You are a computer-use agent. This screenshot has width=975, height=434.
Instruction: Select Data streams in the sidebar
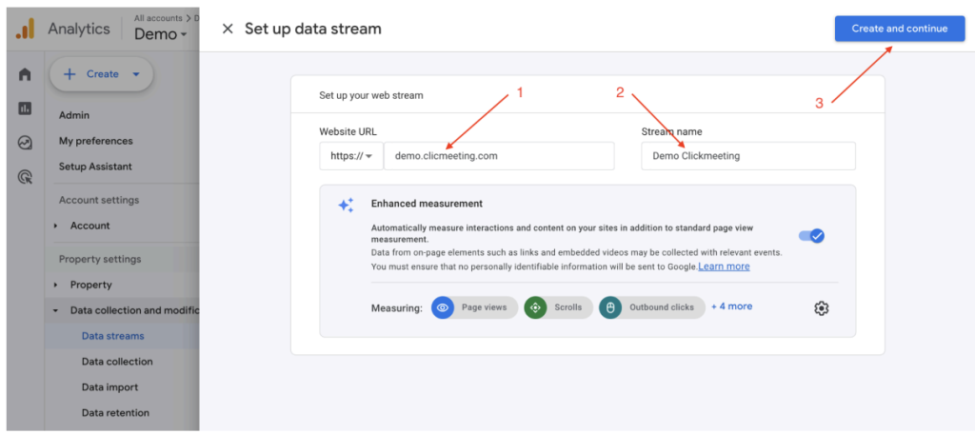(x=112, y=336)
